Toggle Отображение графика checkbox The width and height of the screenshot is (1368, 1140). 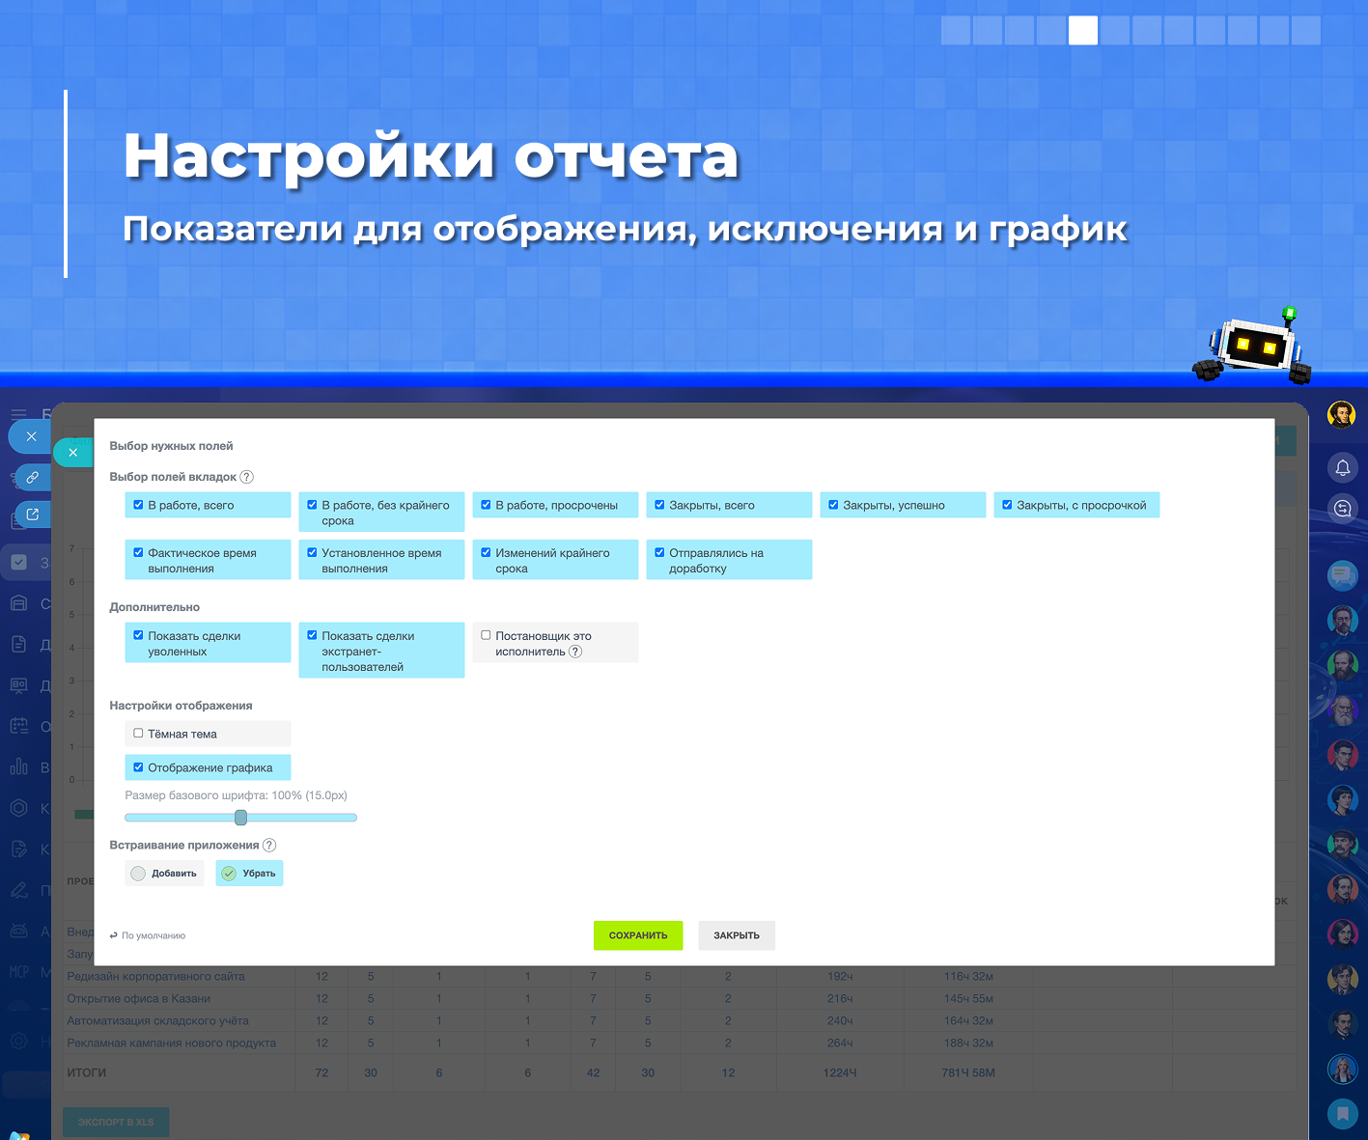click(138, 767)
